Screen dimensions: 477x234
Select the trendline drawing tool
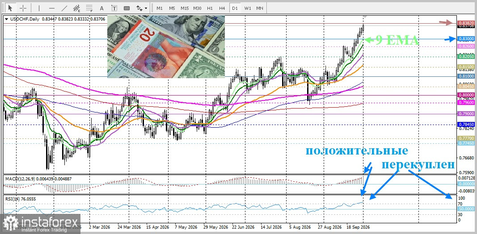coord(64,8)
